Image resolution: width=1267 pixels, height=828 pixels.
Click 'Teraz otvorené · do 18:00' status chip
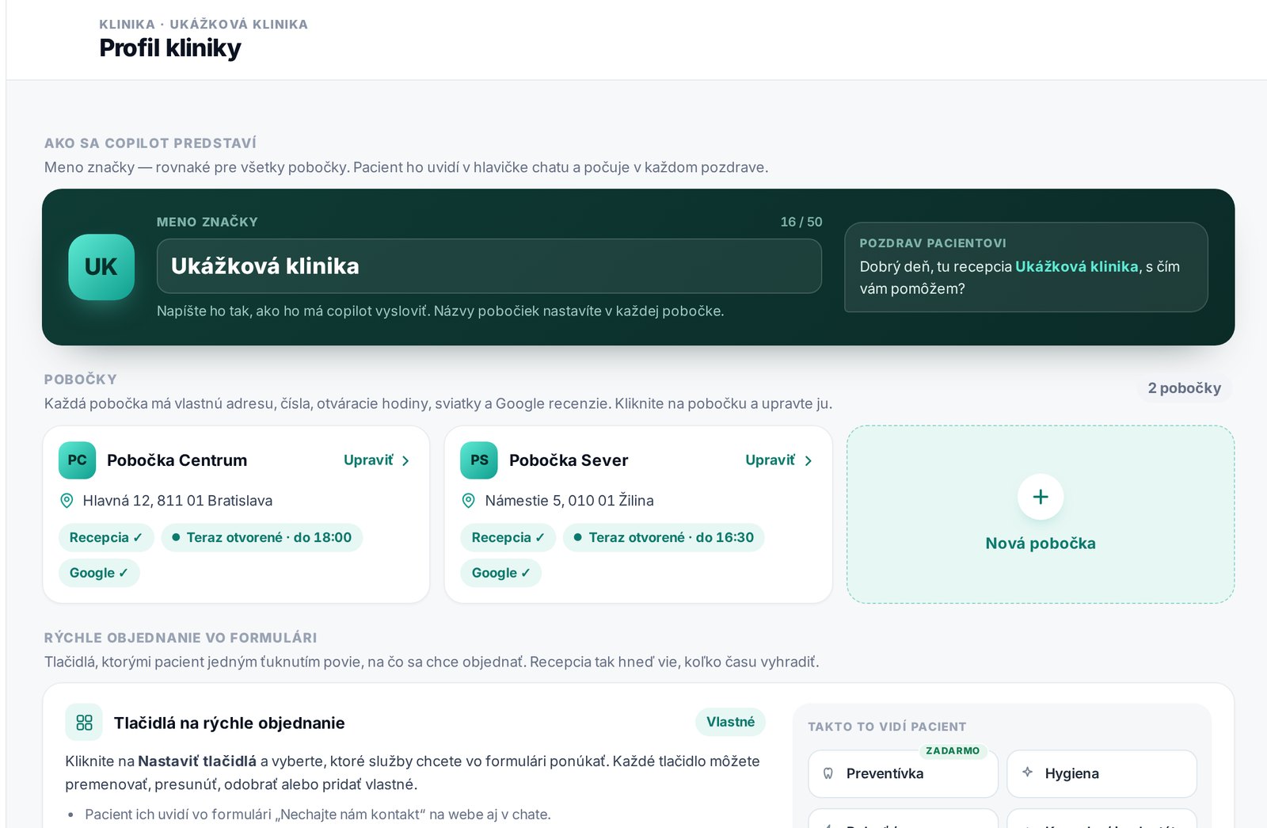262,537
